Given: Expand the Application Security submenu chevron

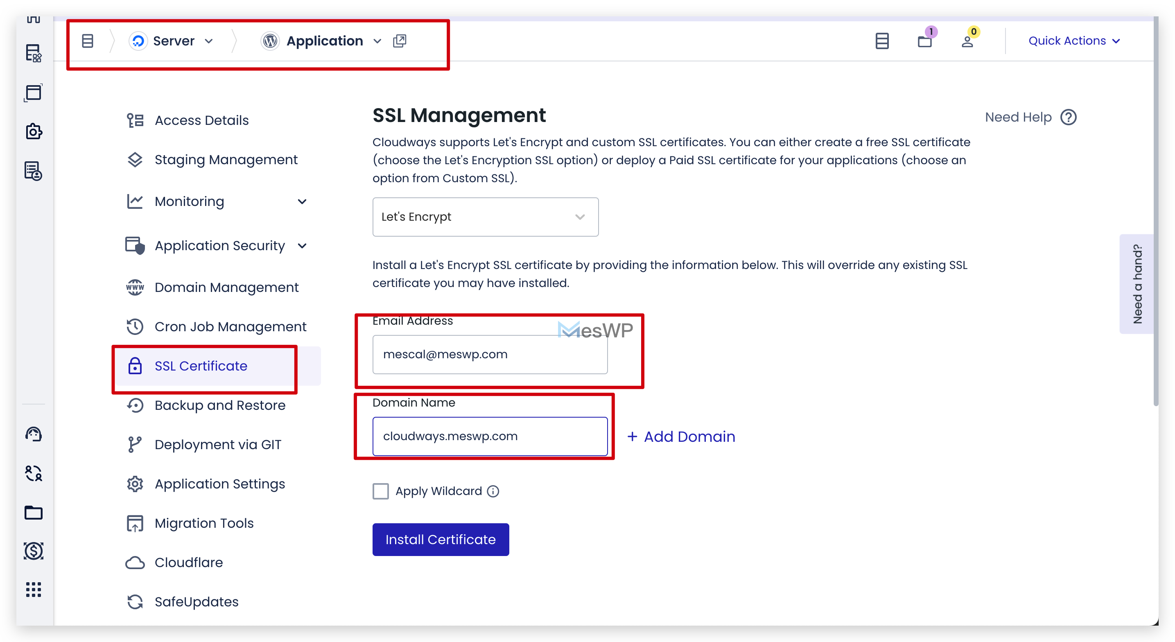Looking at the screenshot, I should tap(302, 246).
